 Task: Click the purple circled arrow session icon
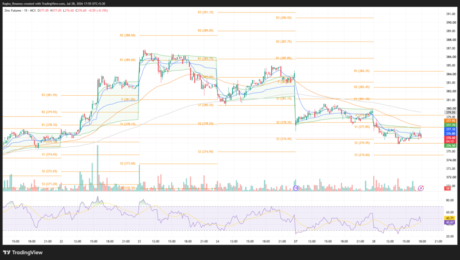click(296, 188)
